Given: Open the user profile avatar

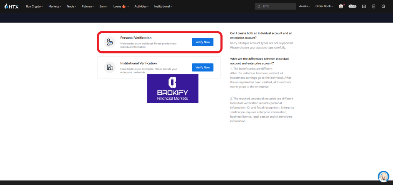Looking at the screenshot, I should pyautogui.click(x=341, y=6).
